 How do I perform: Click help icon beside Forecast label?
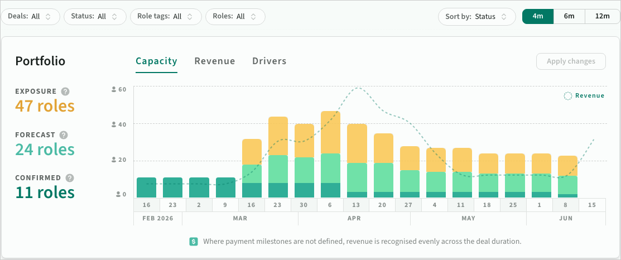[64, 135]
